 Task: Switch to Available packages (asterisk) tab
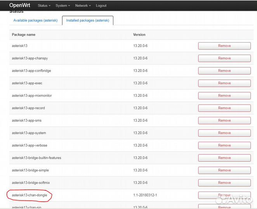click(x=35, y=21)
